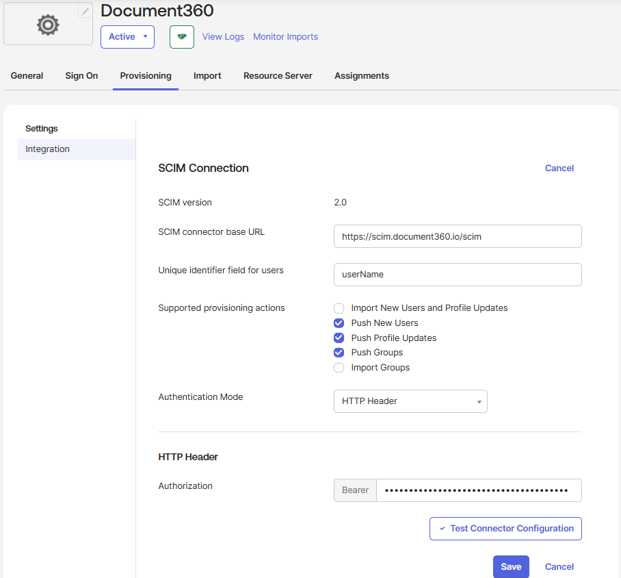
Task: Click the SCIM connector base URL field
Action: [x=458, y=236]
